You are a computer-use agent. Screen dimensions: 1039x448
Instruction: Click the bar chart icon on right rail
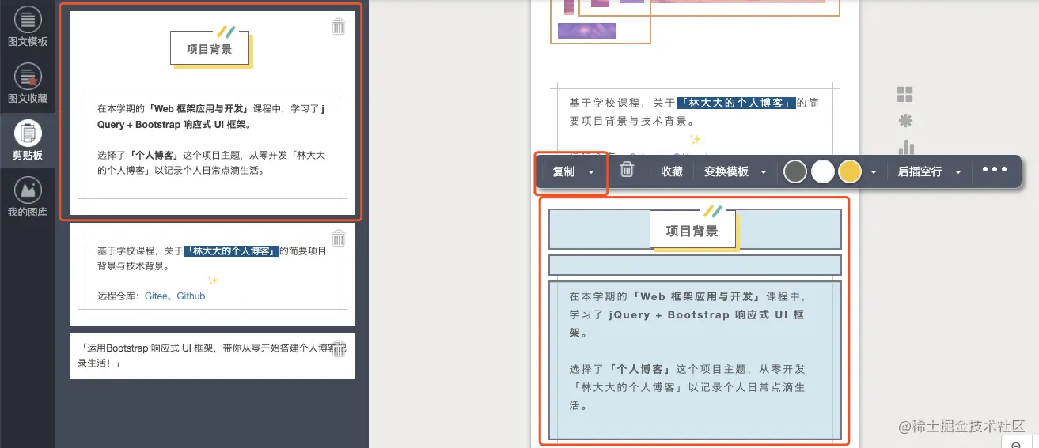(x=906, y=147)
